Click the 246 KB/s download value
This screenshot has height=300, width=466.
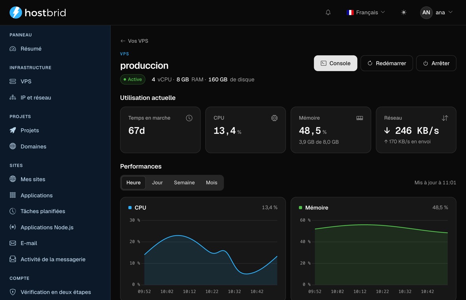412,130
